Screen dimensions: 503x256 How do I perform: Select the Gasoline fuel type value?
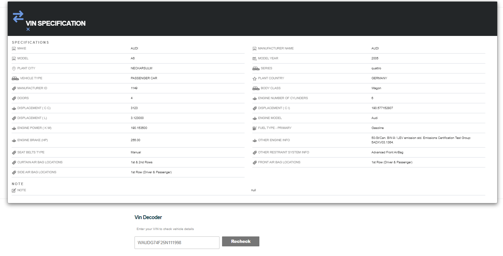pos(377,128)
